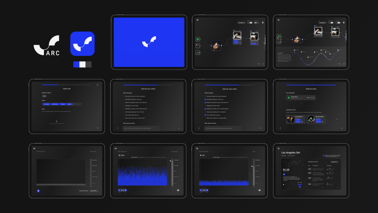Click the upload icon in the Draft area

pyautogui.click(x=57, y=121)
